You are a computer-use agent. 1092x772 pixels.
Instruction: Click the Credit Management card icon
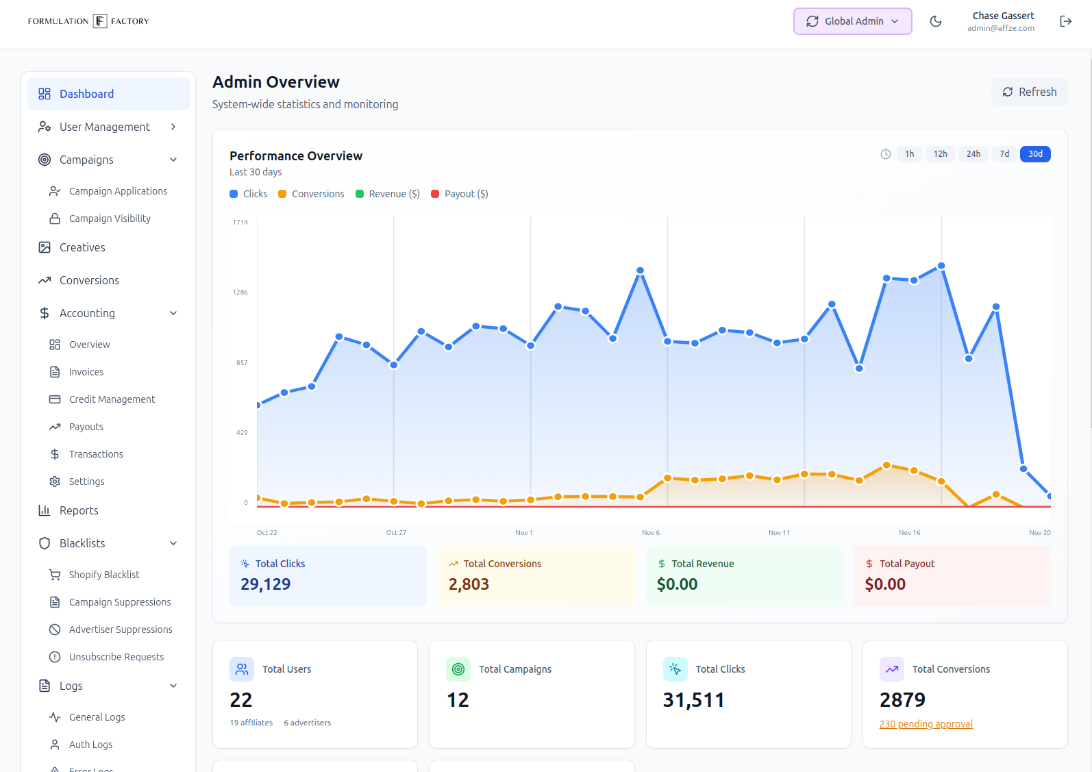[55, 399]
